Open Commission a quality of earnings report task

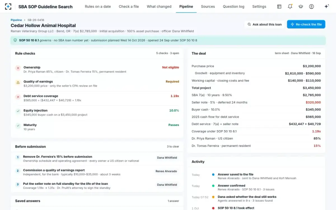(97, 172)
